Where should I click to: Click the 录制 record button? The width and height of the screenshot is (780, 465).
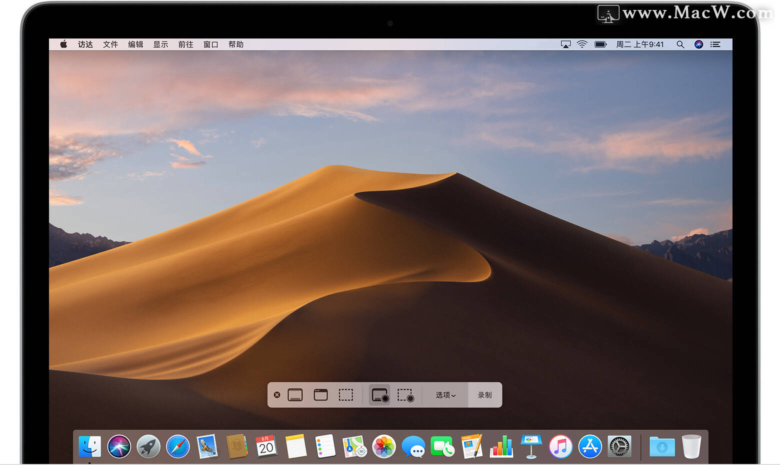[x=485, y=395]
